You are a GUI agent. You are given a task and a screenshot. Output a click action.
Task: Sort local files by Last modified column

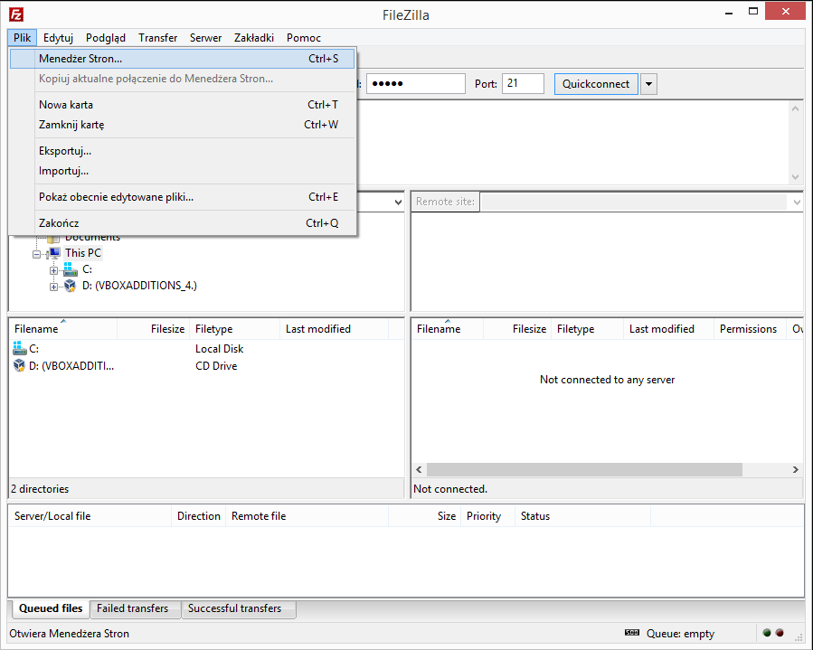pos(334,329)
